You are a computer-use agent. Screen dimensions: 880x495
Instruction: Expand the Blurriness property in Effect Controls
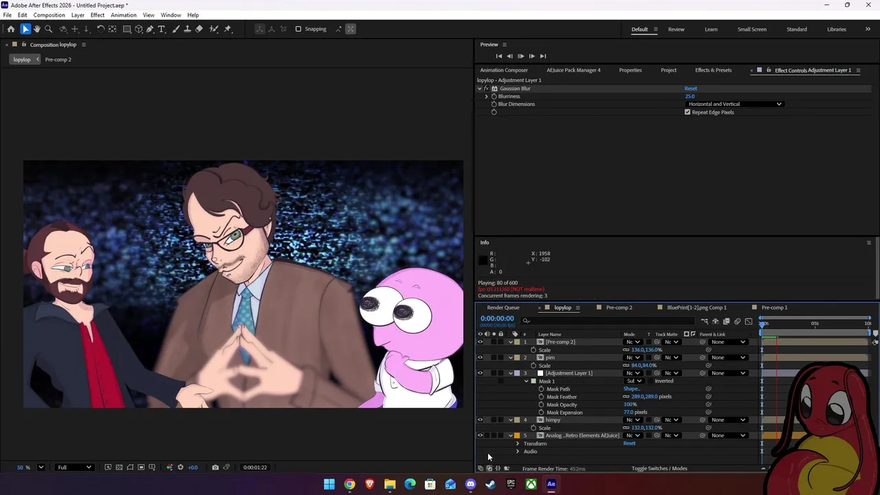(487, 96)
